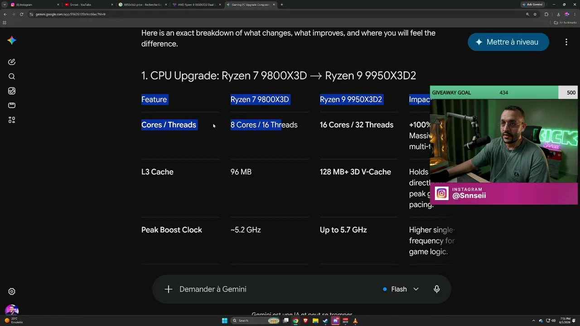Open the Flash model selector dropdown
This screenshot has height=326, width=580.
401,289
